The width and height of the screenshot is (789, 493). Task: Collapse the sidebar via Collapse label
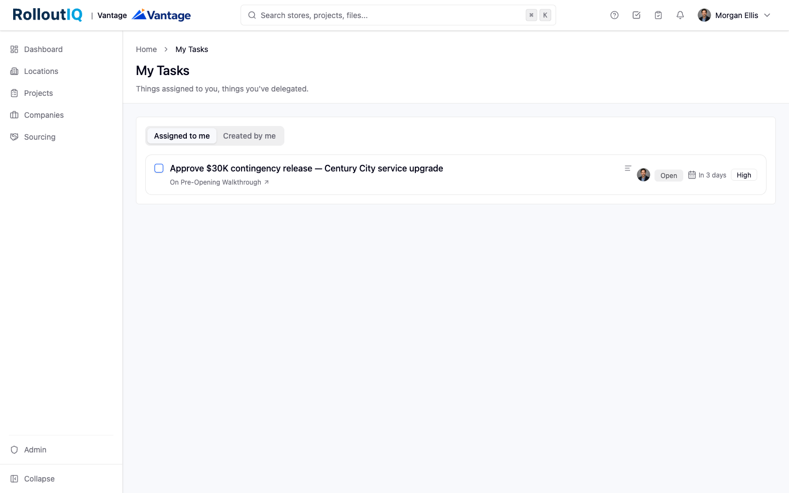click(39, 479)
